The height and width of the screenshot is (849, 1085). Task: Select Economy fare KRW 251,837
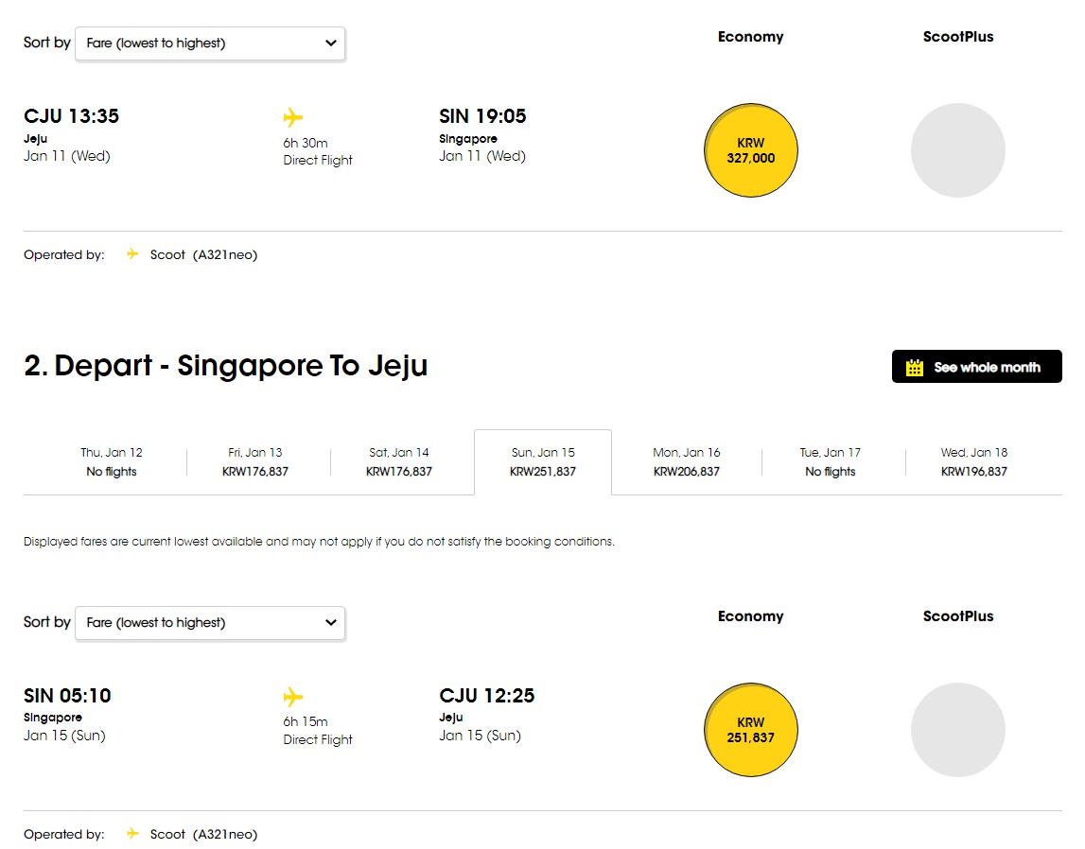751,730
